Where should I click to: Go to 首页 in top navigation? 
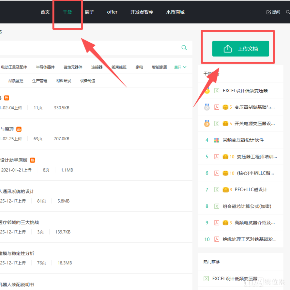[x=45, y=12]
